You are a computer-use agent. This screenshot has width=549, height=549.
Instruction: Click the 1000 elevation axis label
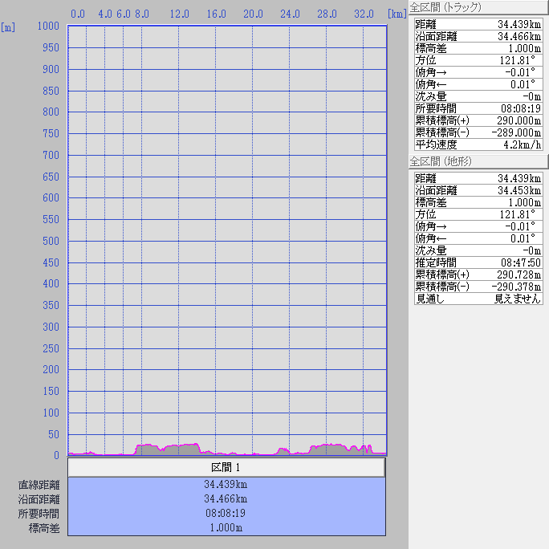pyautogui.click(x=48, y=26)
